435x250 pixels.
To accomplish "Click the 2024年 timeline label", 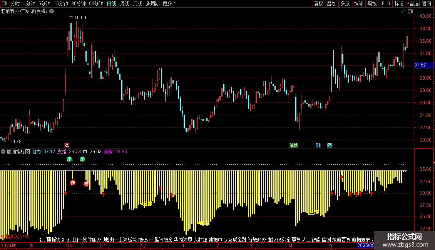I will tap(8, 245).
